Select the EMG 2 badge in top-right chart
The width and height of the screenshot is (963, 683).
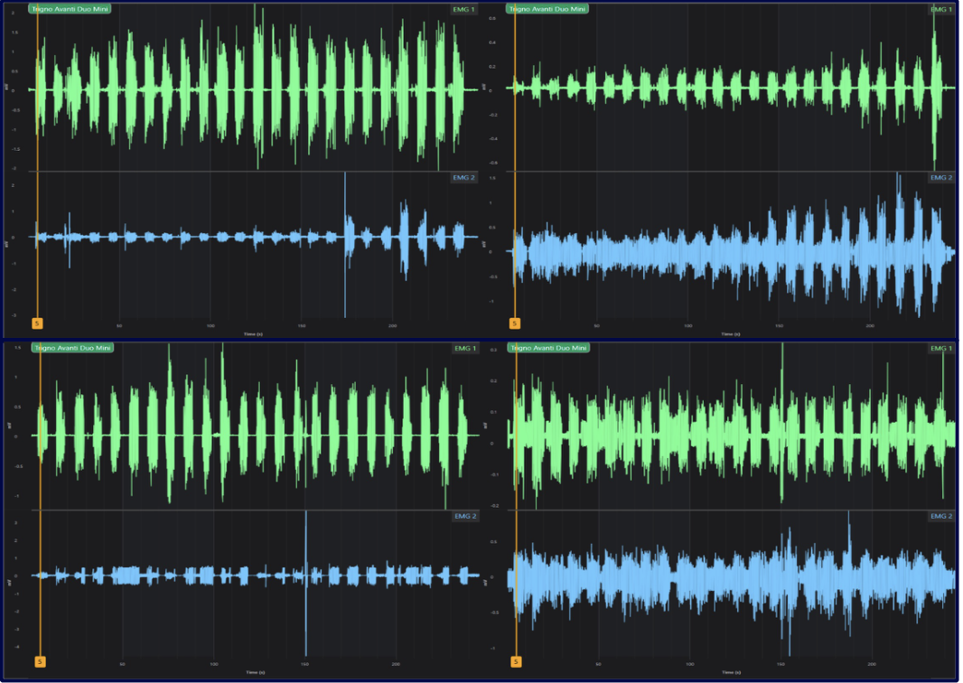[941, 178]
